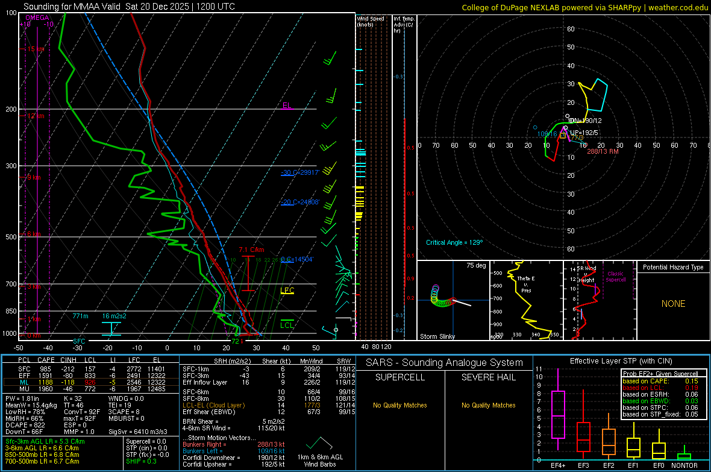711x472 pixels.
Task: Click the Bunkers Left = 109/16 kt line
Action: click(x=234, y=451)
